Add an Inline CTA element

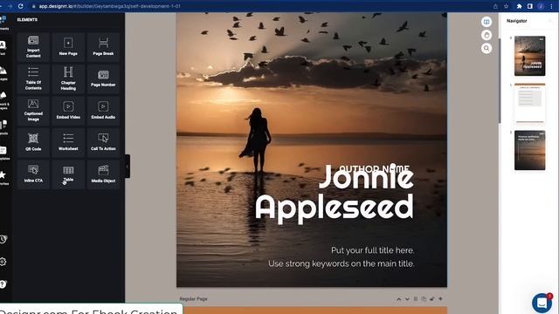(33, 174)
